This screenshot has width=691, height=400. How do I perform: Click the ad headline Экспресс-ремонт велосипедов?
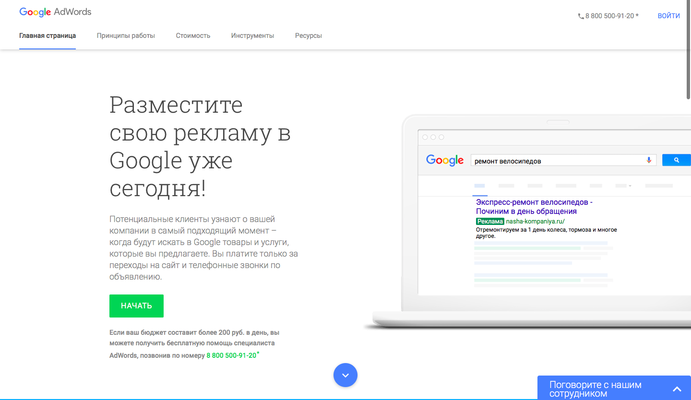pyautogui.click(x=534, y=207)
